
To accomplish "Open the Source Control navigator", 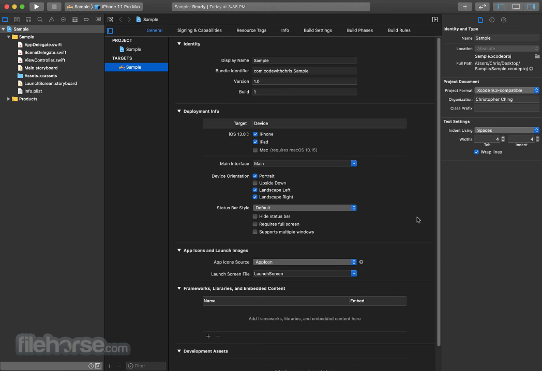I will 17,20.
